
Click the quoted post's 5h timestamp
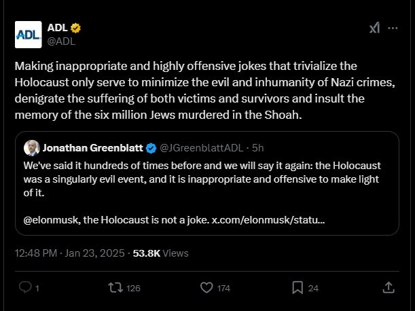257,148
